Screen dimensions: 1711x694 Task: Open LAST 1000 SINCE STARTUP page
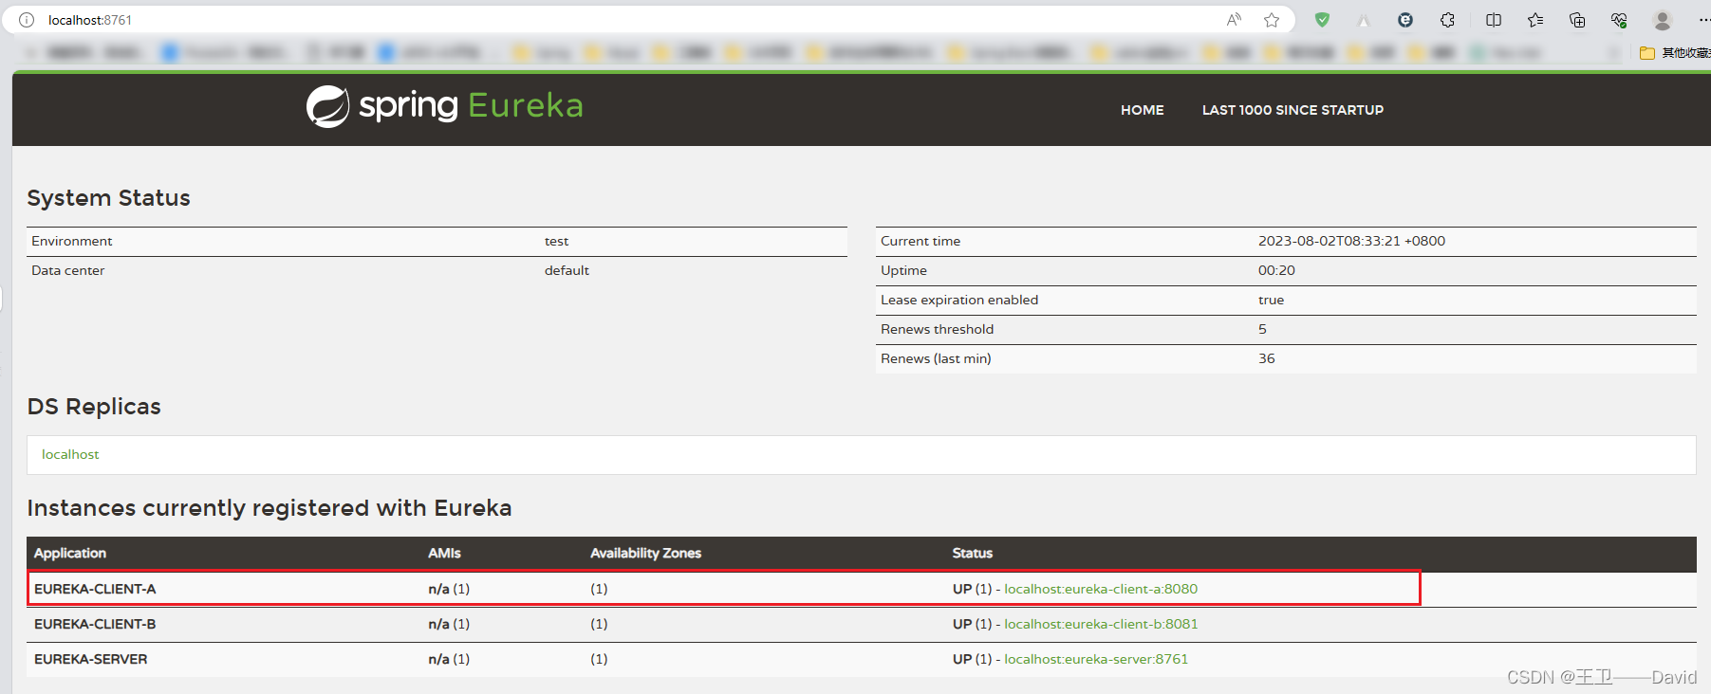[1293, 110]
